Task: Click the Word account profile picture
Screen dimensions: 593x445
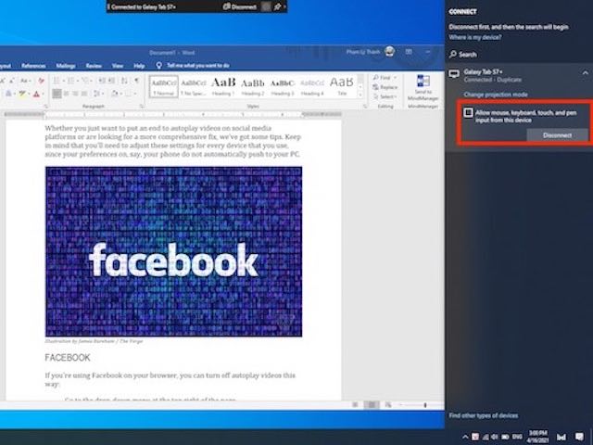Action: (x=390, y=52)
